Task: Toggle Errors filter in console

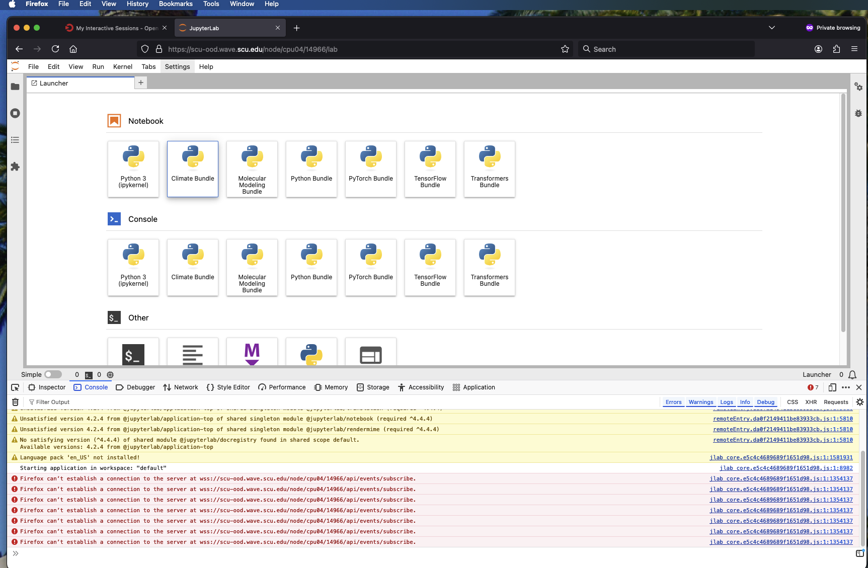Action: click(x=673, y=402)
